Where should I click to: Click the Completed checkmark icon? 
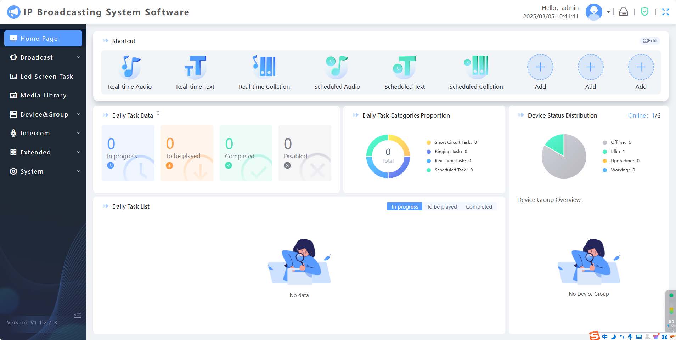pyautogui.click(x=229, y=165)
